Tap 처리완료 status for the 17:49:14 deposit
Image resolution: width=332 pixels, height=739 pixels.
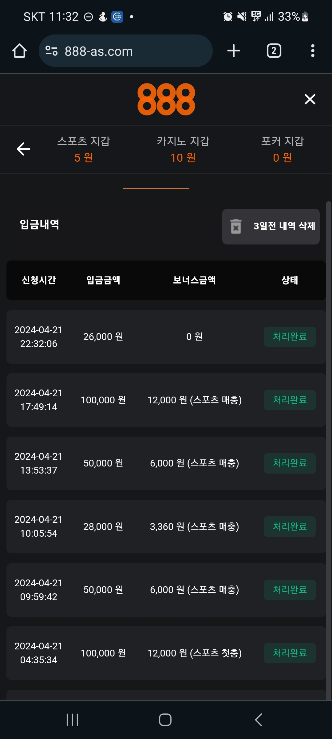pos(290,400)
